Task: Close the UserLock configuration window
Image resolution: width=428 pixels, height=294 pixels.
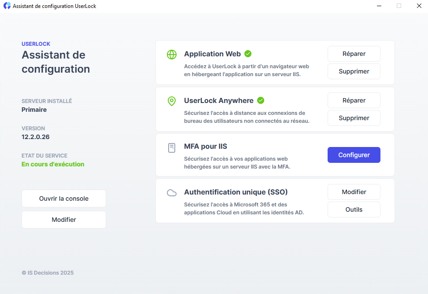Action: (419, 6)
